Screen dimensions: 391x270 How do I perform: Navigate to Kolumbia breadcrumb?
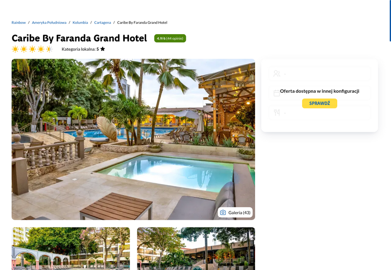click(80, 22)
